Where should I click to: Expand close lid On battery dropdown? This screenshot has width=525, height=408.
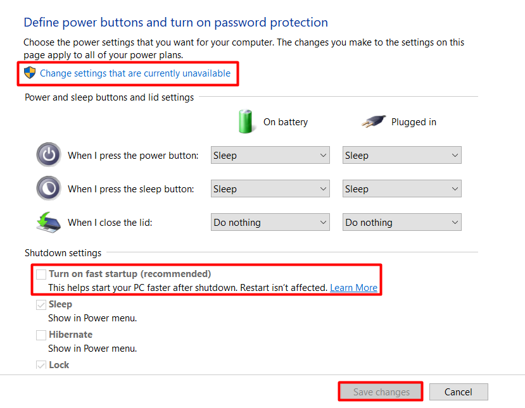pos(270,222)
